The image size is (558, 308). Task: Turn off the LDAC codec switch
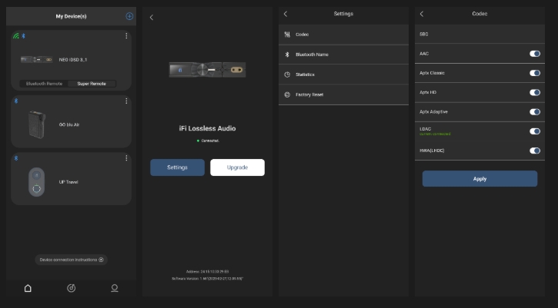(534, 131)
